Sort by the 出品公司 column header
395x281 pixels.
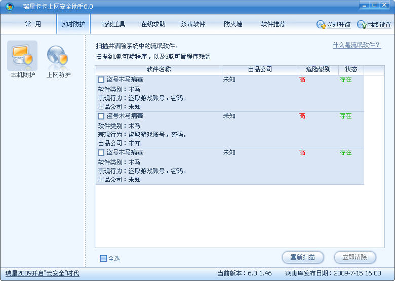pyautogui.click(x=260, y=69)
